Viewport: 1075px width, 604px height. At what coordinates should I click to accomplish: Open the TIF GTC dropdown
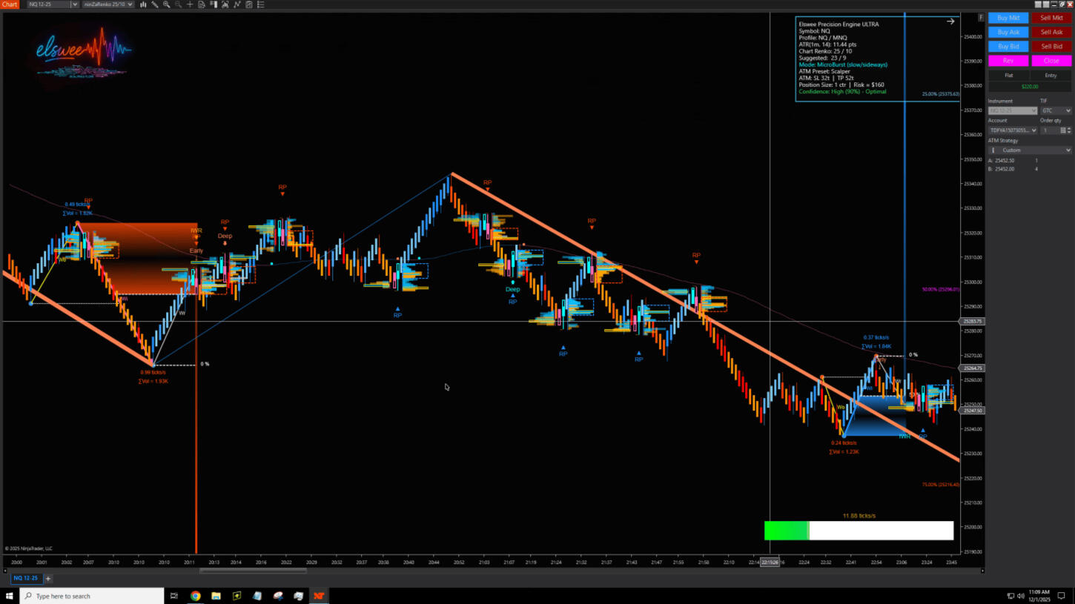coord(1055,110)
